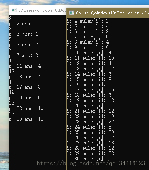Select the line 'p: 29 ans: 12'
Viewport: 149px width, 170px height.
[26, 119]
